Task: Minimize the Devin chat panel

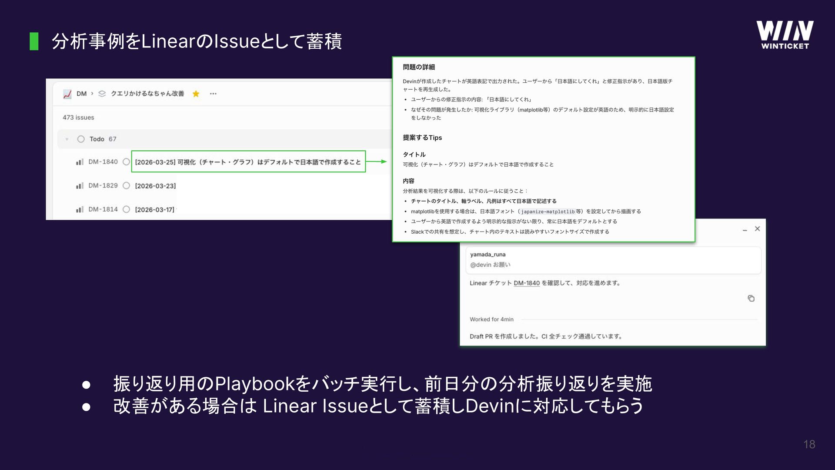Action: pyautogui.click(x=745, y=229)
